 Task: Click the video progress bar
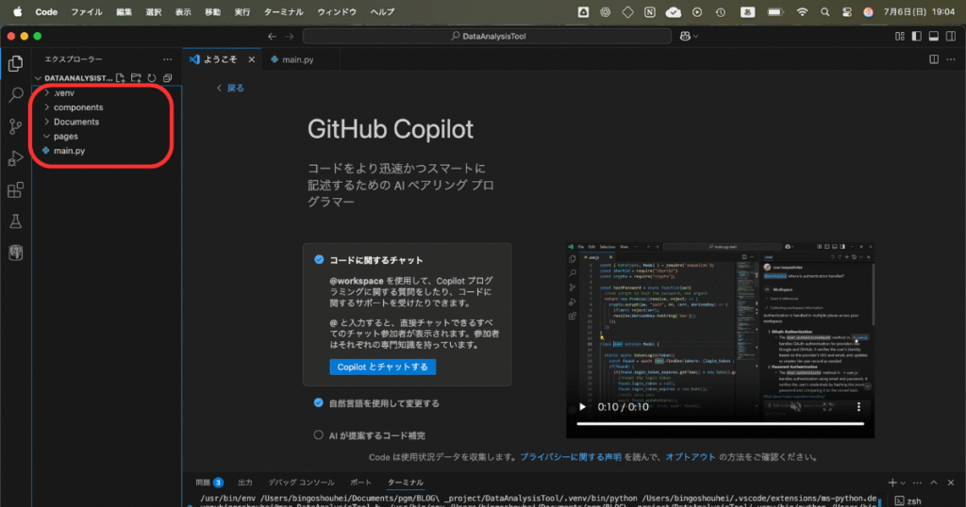click(x=720, y=423)
